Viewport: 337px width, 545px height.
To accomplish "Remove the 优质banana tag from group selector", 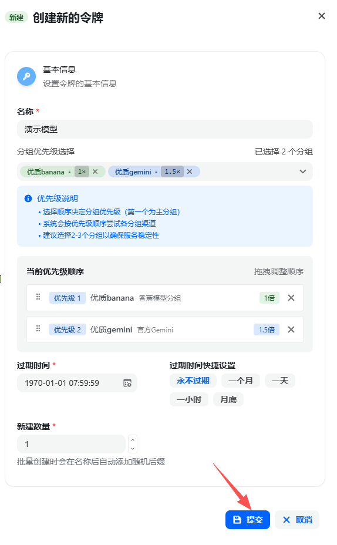I will [95, 171].
